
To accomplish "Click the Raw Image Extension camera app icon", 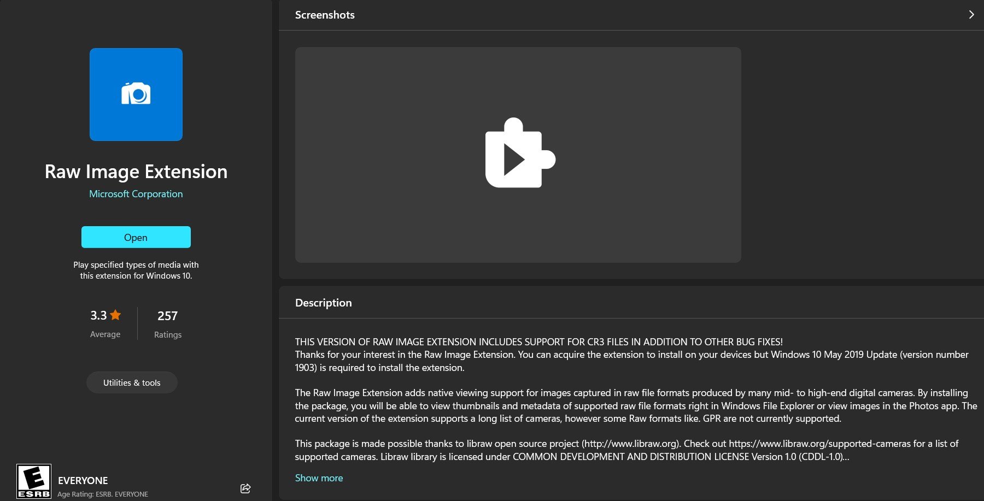I will (136, 95).
